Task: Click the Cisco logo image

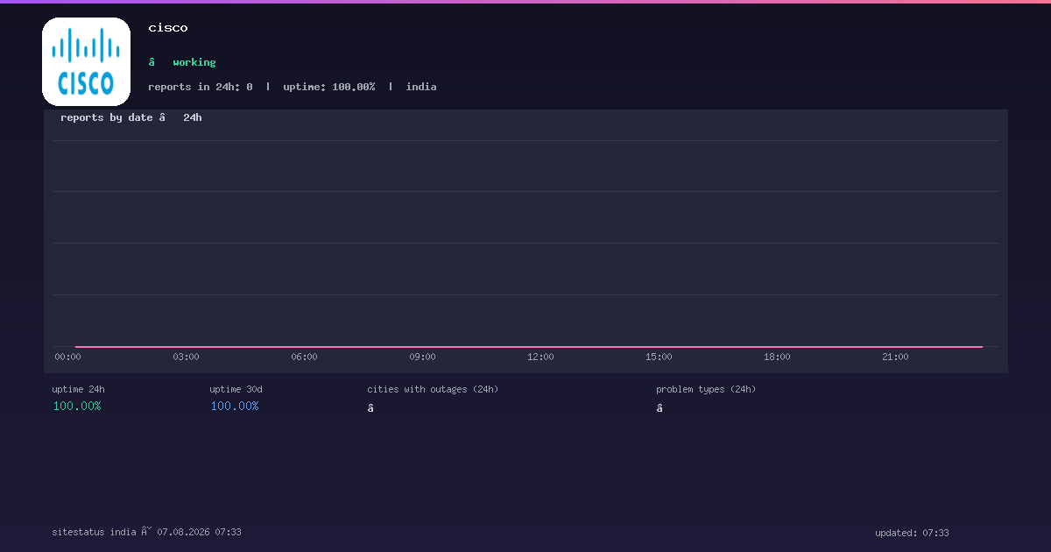Action: pos(86,61)
